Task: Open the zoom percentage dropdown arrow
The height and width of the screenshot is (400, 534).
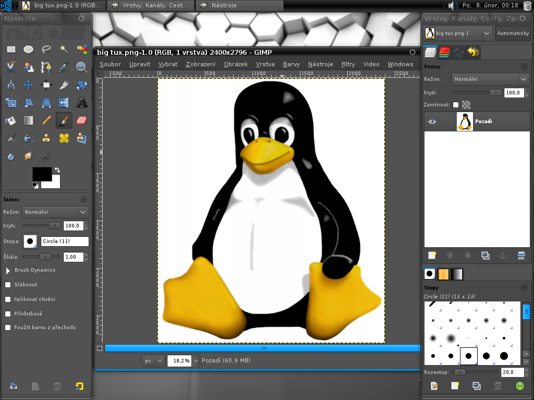Action: 196,360
